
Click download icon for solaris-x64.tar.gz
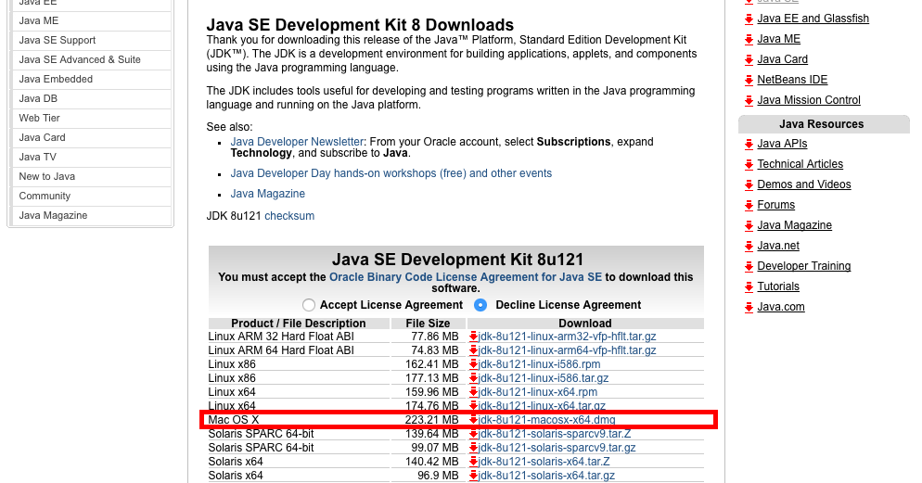pos(473,476)
